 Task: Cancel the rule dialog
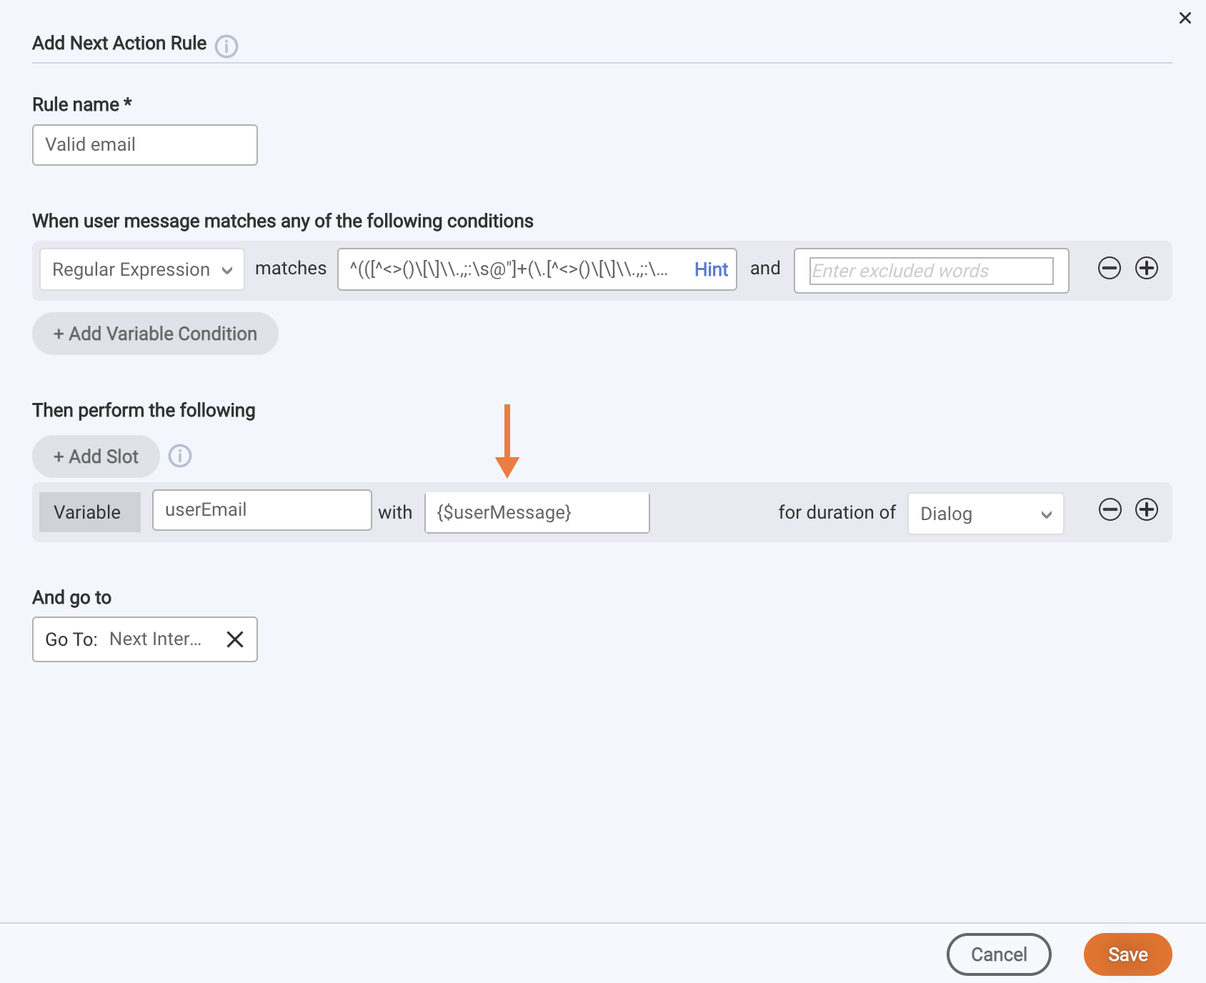(999, 954)
